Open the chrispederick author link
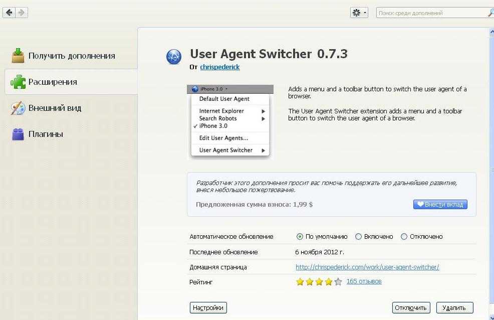Screen dimensions: 494x320 click(219, 67)
